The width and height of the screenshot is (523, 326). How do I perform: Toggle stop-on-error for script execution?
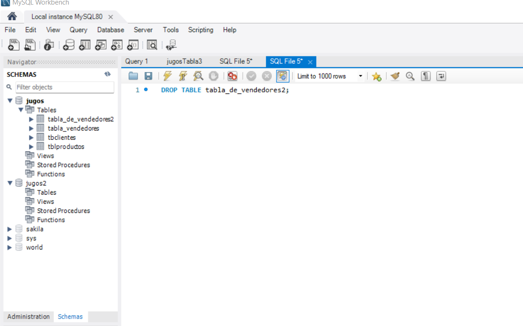coord(232,76)
